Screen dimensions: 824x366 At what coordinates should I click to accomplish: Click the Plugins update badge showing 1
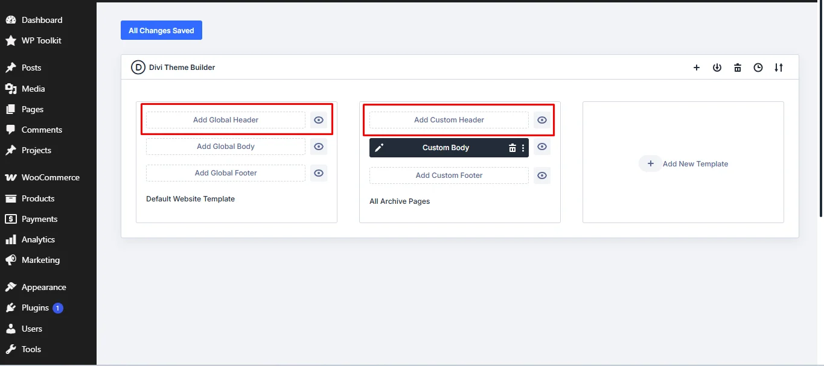click(58, 308)
